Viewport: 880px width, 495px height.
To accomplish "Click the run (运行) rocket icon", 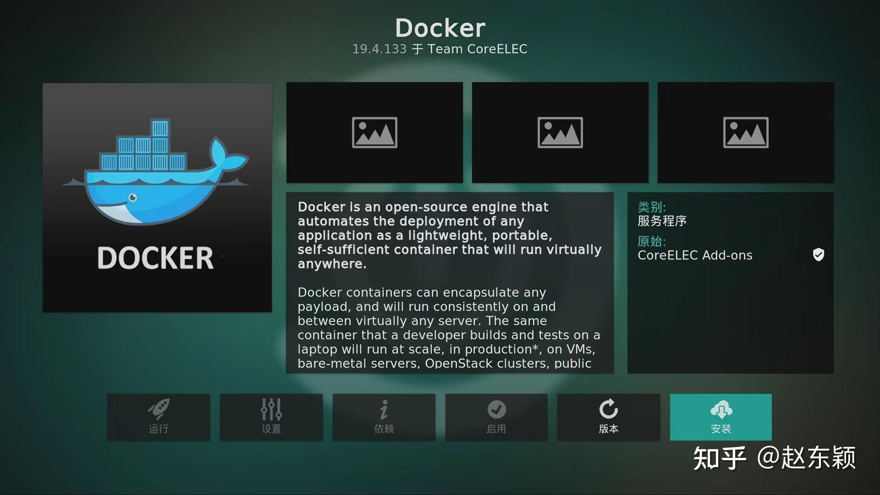I will (159, 409).
